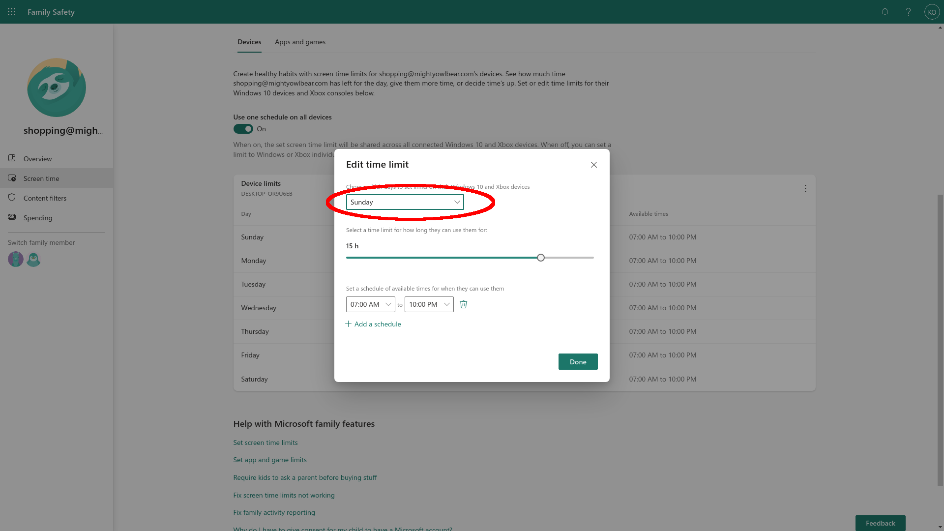Screen dimensions: 944x531
Task: Click the Spending money icon
Action: 12,217
